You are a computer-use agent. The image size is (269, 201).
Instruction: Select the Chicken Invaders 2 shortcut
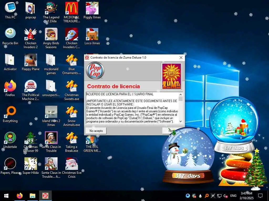30,38
